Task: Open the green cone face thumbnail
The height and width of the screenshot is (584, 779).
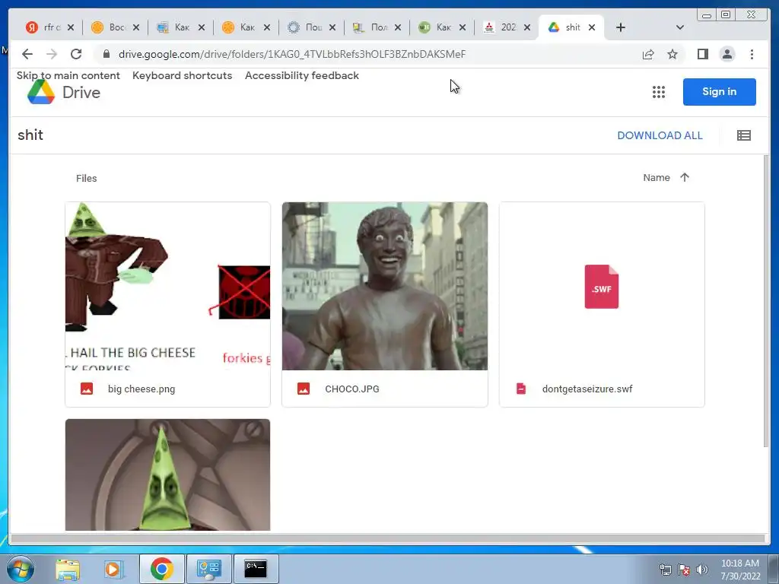Action: (168, 474)
